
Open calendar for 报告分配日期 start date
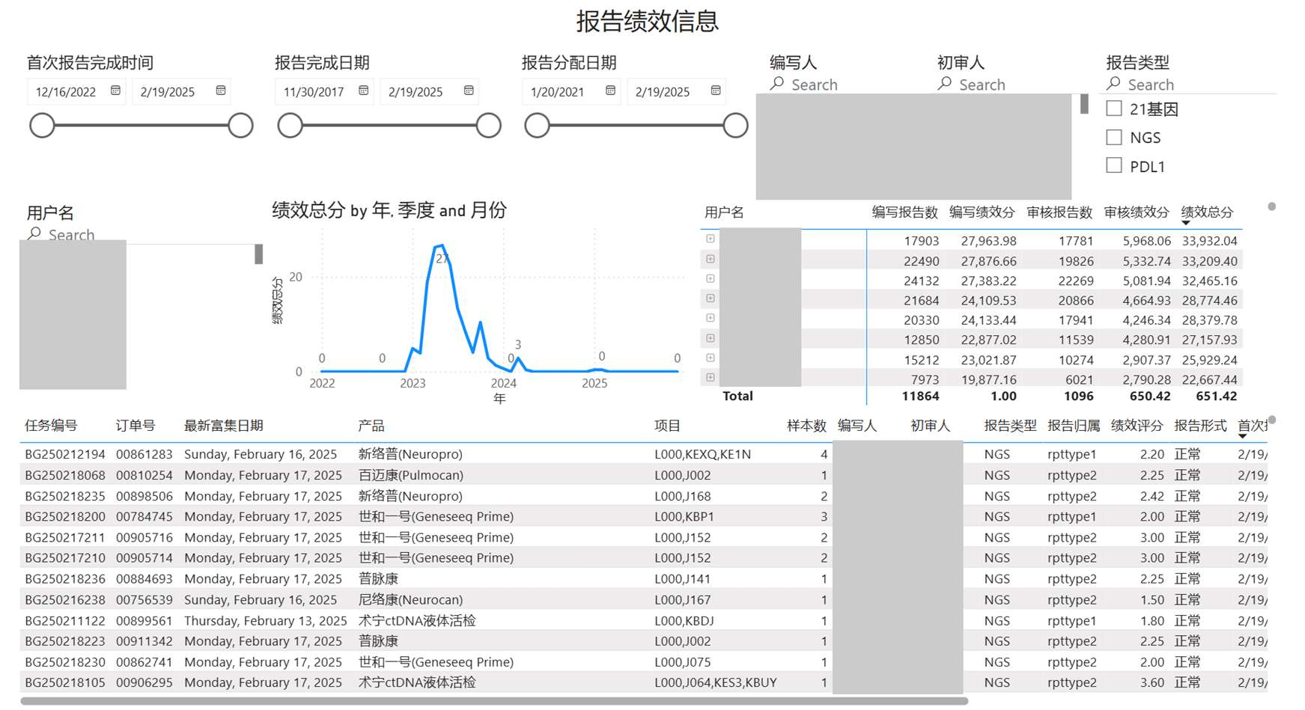pos(610,91)
